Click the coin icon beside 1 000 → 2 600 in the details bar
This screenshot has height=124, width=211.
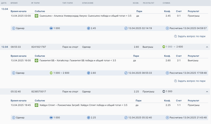pyautogui.click(x=51, y=73)
